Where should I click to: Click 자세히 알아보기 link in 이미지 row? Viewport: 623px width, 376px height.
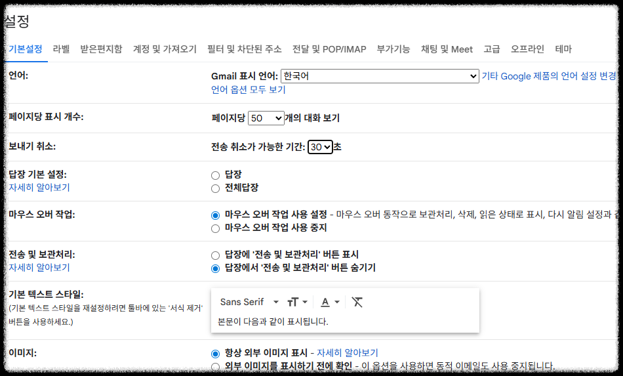[348, 353]
